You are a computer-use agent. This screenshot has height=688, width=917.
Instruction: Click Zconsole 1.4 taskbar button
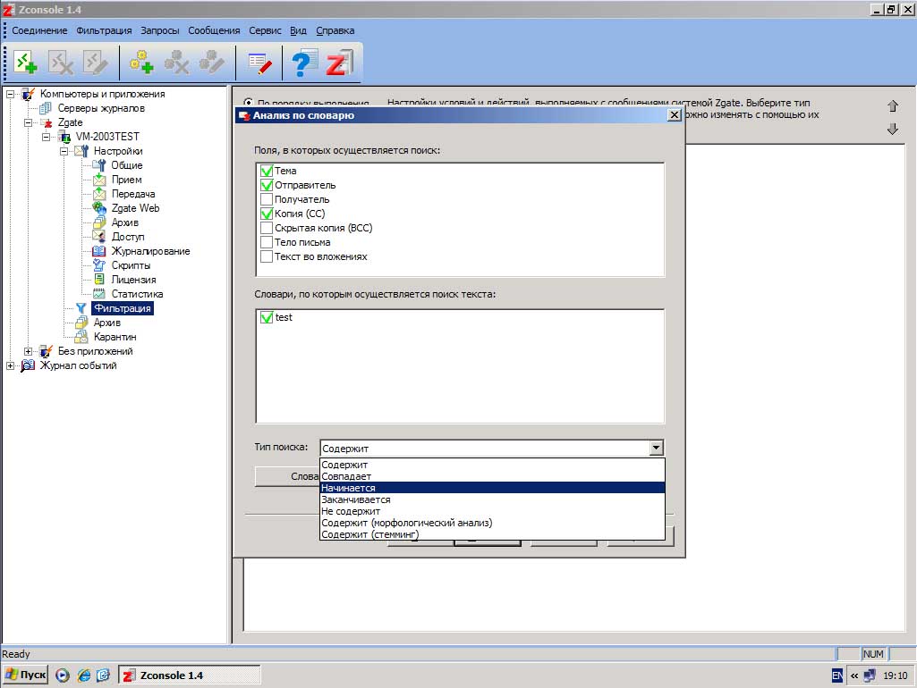tap(190, 675)
